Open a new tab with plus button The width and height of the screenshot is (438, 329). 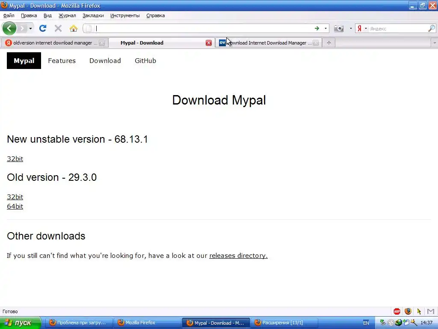329,43
